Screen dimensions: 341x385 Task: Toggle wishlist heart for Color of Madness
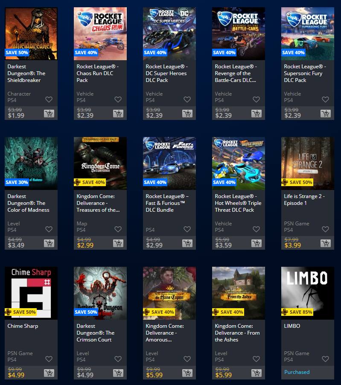(49, 229)
